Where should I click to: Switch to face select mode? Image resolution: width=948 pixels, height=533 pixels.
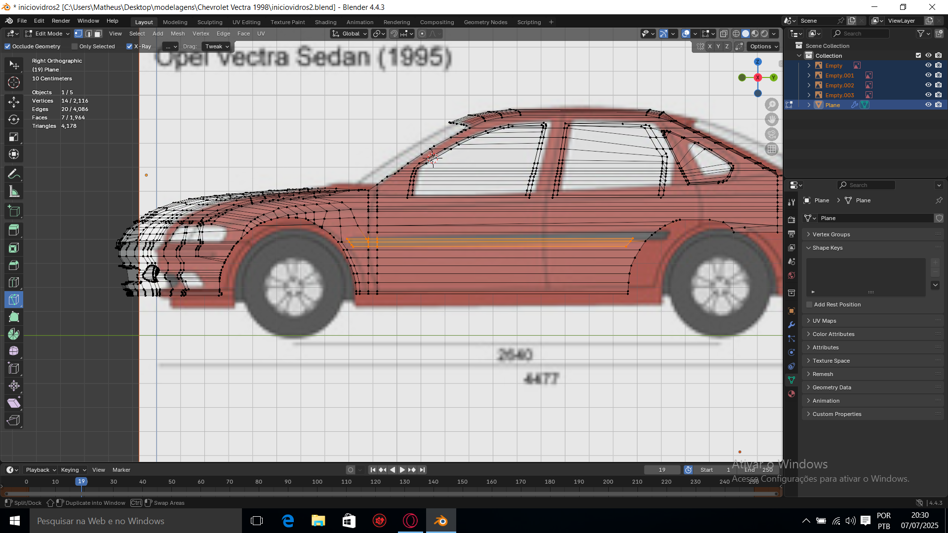(x=98, y=34)
